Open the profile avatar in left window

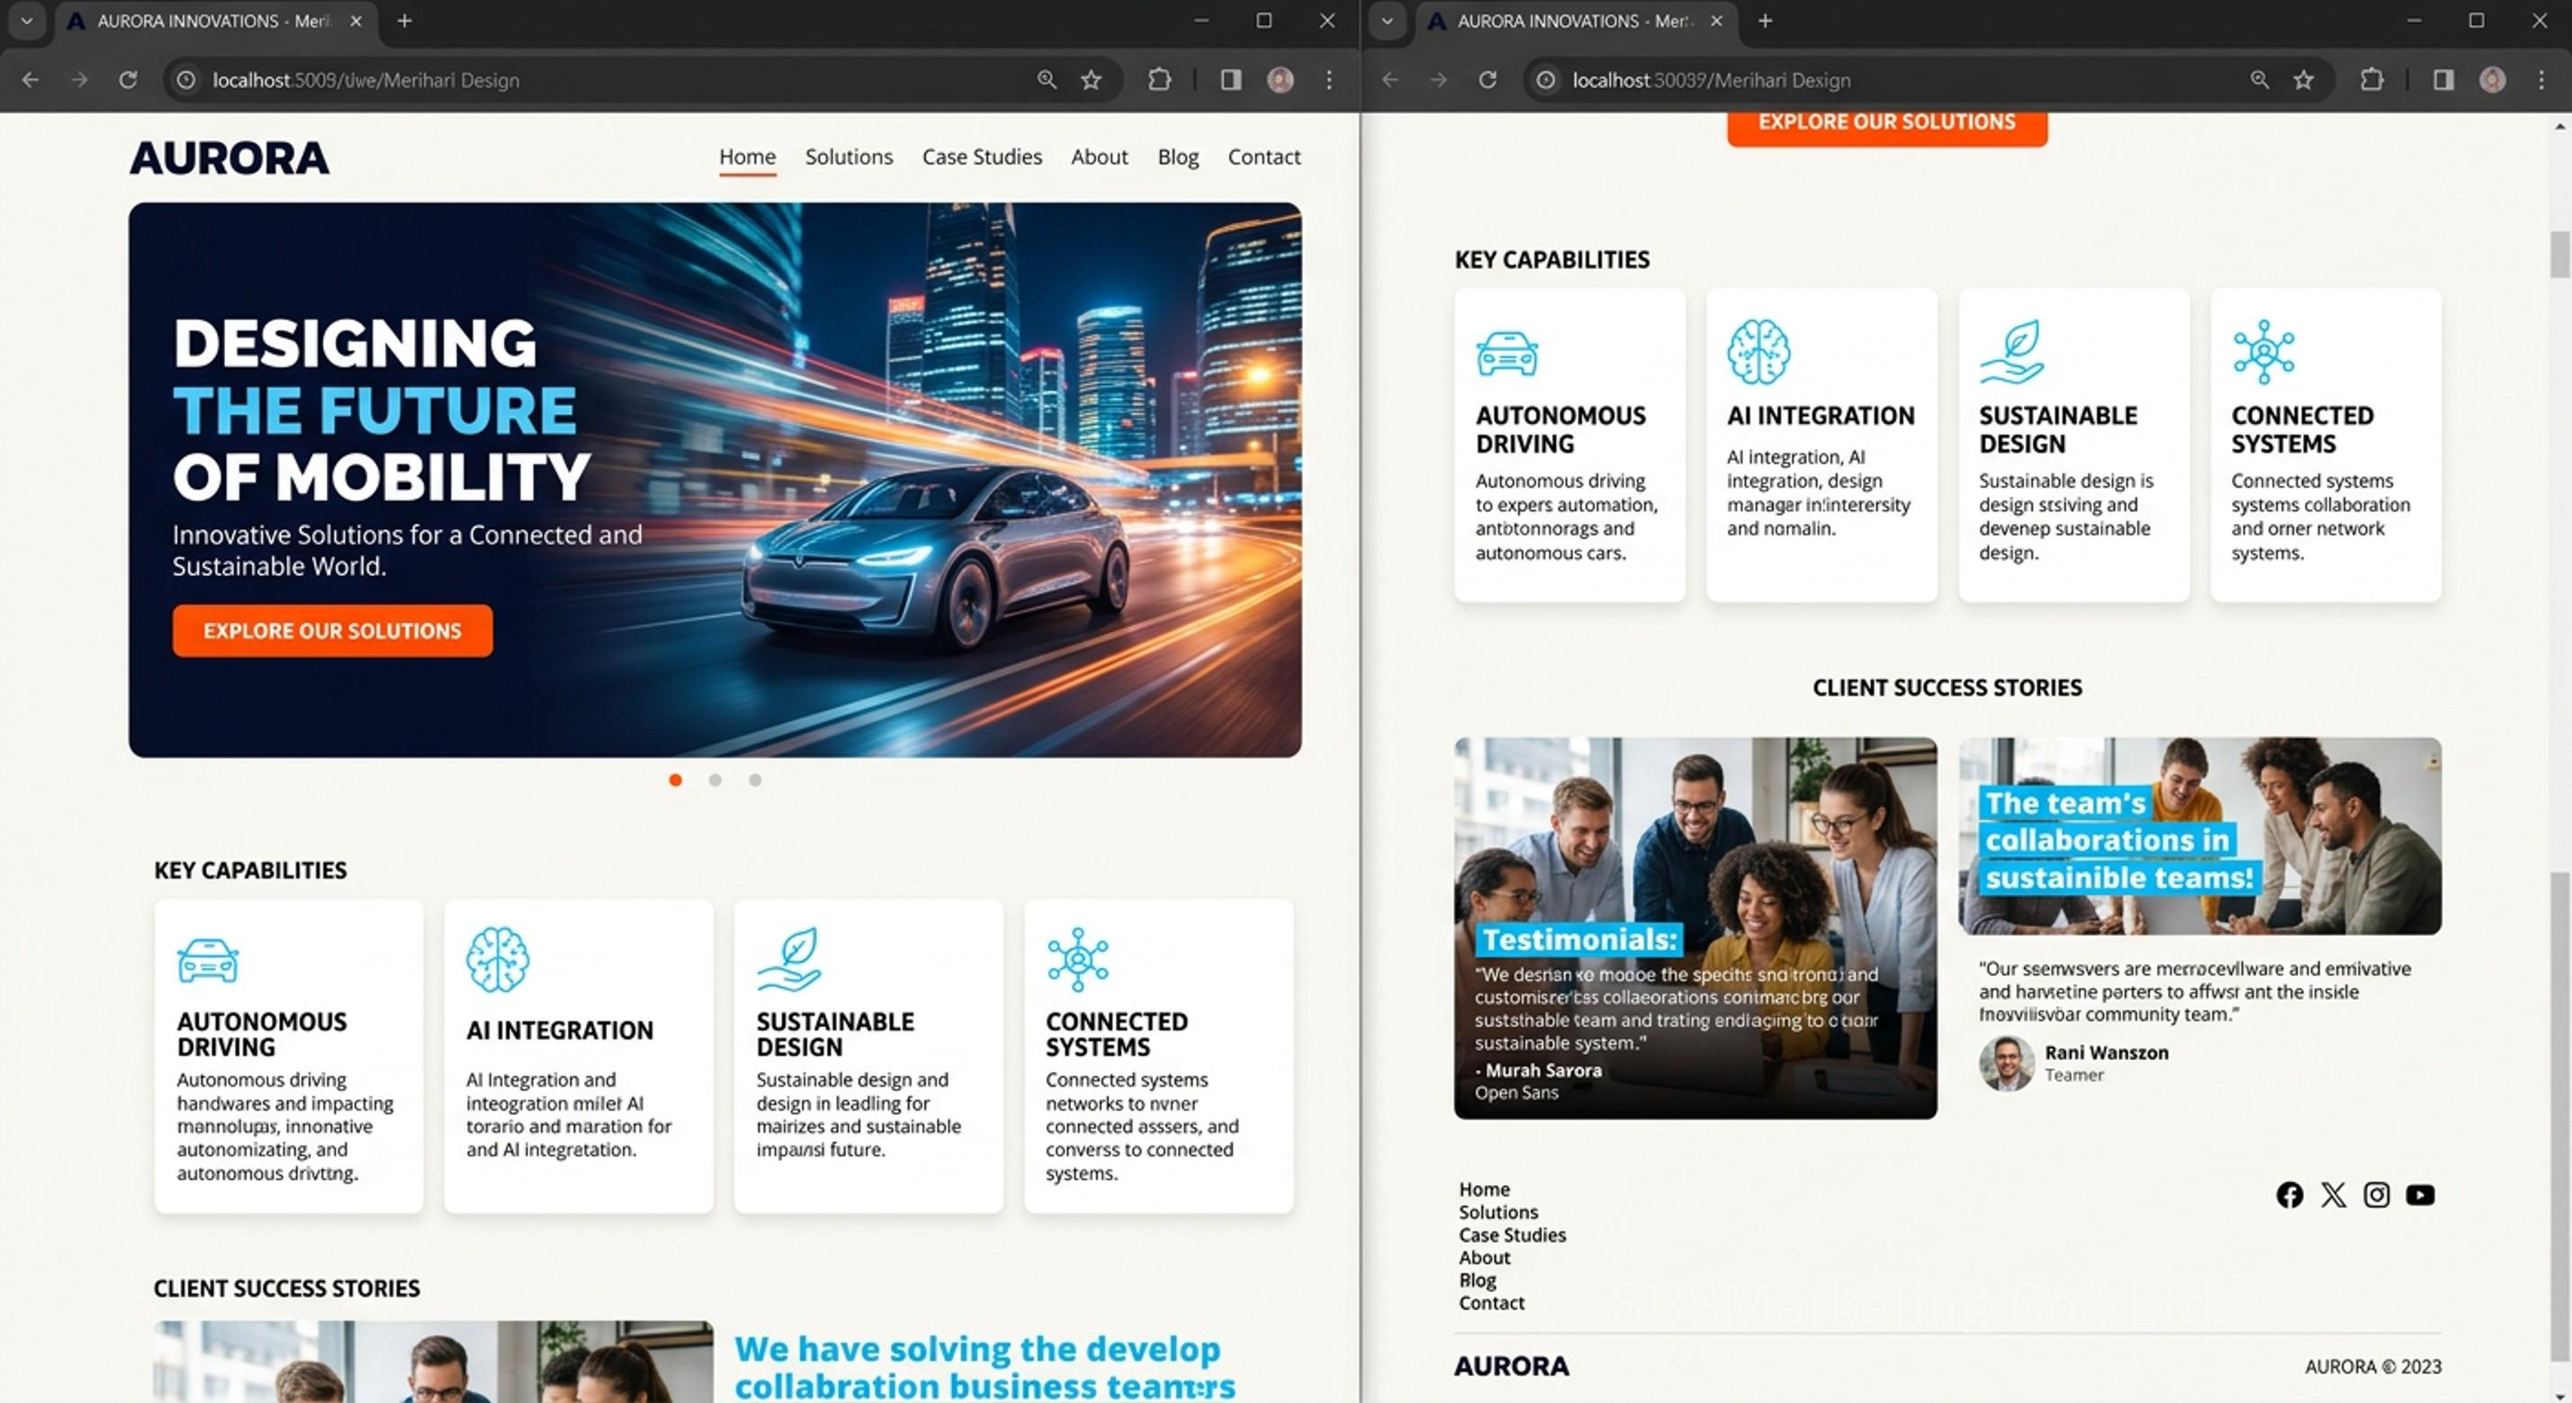[x=1280, y=80]
